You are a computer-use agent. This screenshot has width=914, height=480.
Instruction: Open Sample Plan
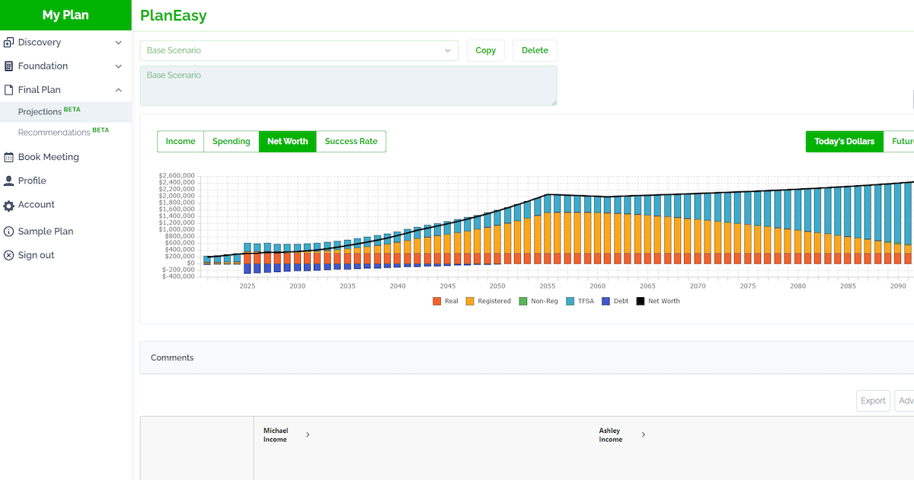point(46,232)
